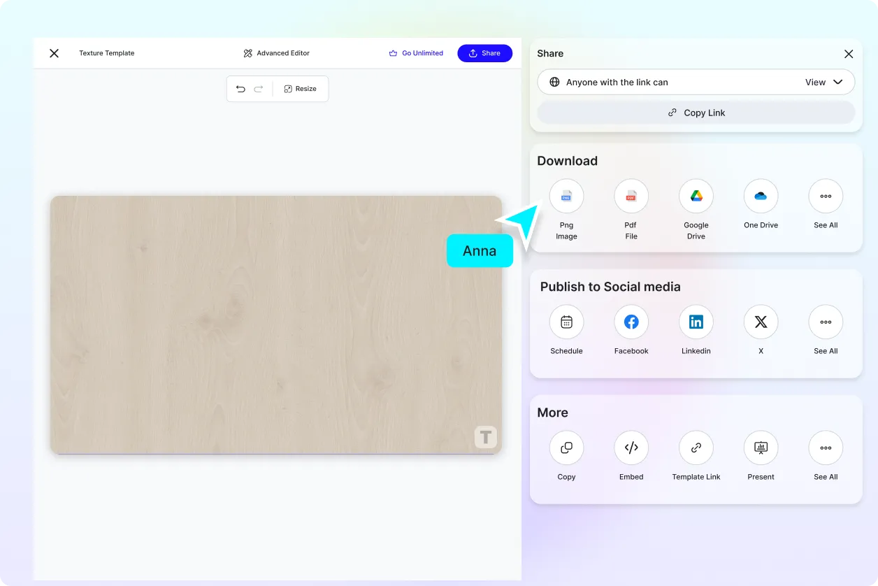Publish to Facebook

click(x=631, y=322)
